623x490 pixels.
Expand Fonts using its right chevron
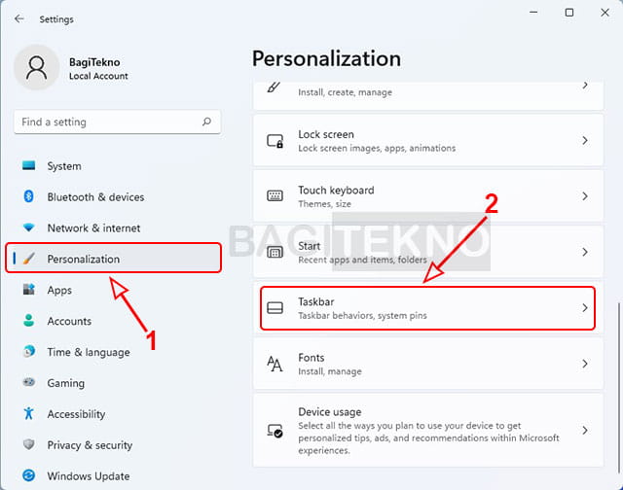tap(585, 364)
